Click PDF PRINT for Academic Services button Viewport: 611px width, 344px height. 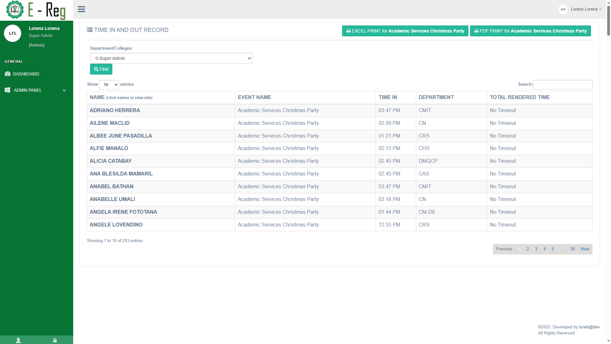pos(530,31)
